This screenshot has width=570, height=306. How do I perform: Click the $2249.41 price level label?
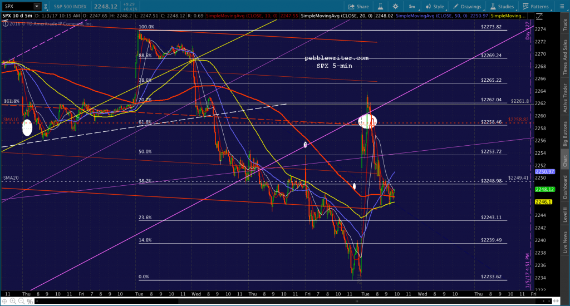(518, 177)
